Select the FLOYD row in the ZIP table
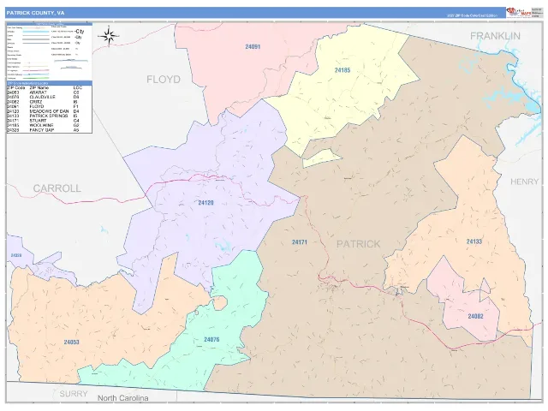 click(50, 106)
